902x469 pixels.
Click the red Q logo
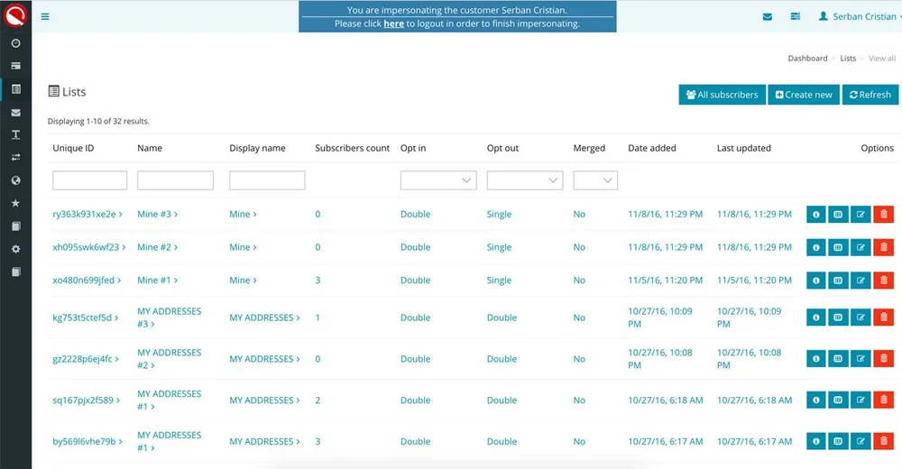pyautogui.click(x=15, y=15)
